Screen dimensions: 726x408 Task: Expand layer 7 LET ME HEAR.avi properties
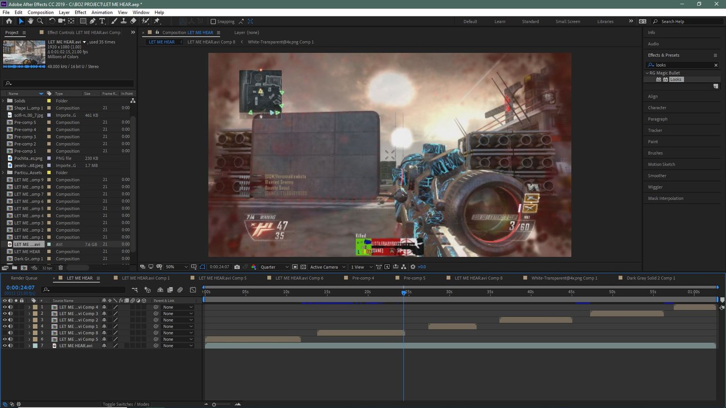click(29, 346)
